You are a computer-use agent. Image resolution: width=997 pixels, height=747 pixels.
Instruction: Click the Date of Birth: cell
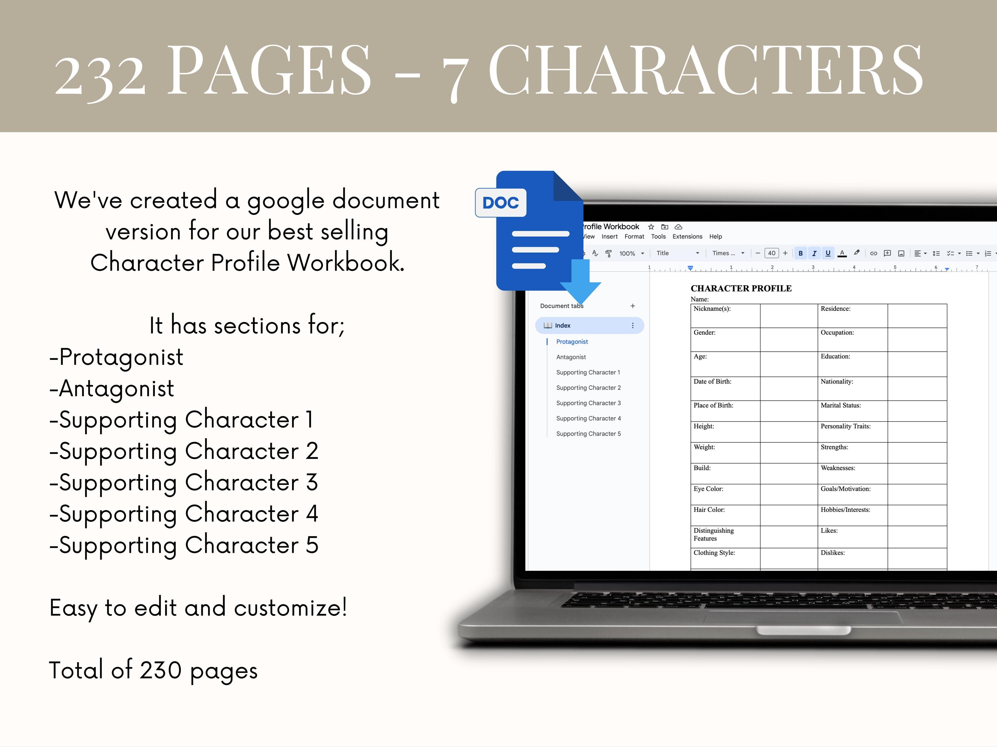pos(725,388)
